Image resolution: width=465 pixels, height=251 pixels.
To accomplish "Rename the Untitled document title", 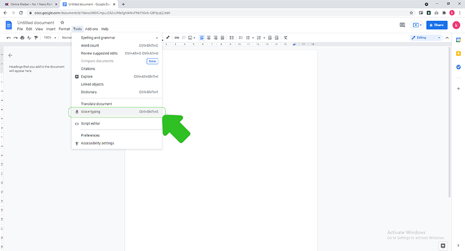I will coord(36,23).
